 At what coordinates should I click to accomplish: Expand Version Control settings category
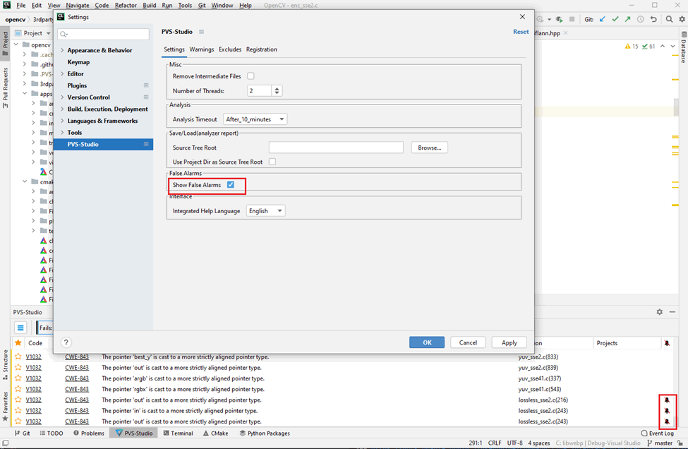pyautogui.click(x=62, y=97)
